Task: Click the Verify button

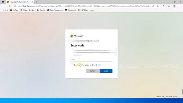Action: tap(106, 71)
